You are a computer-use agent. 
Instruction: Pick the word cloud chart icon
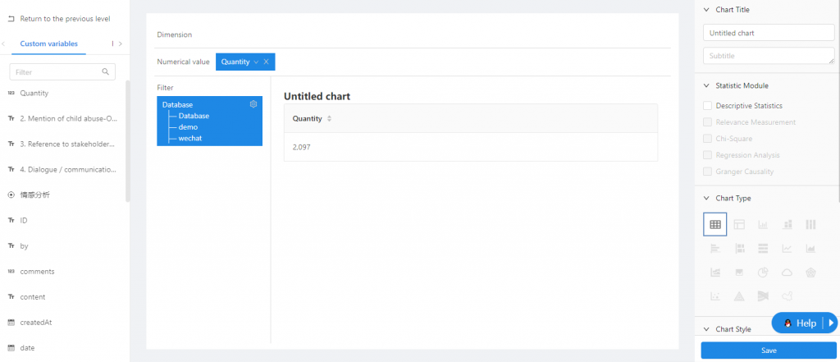pos(787,272)
